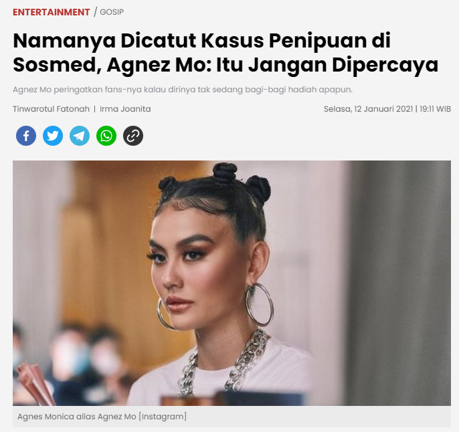The width and height of the screenshot is (459, 432).
Task: Select the subtitle starting 'Agnez Mo peringatkan'
Action: (x=183, y=90)
